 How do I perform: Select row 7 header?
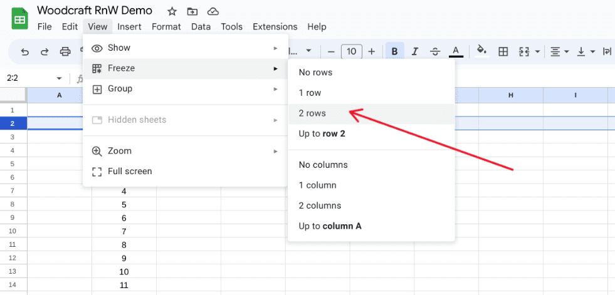[x=12, y=191]
